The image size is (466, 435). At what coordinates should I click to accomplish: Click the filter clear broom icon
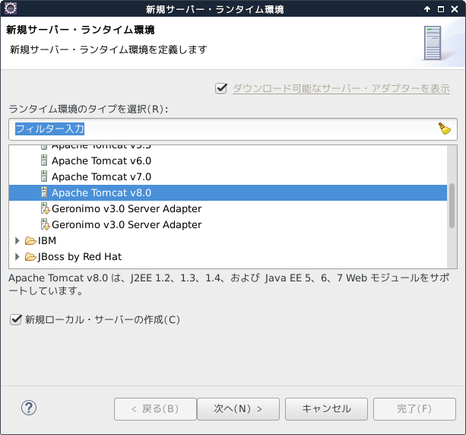coord(444,129)
